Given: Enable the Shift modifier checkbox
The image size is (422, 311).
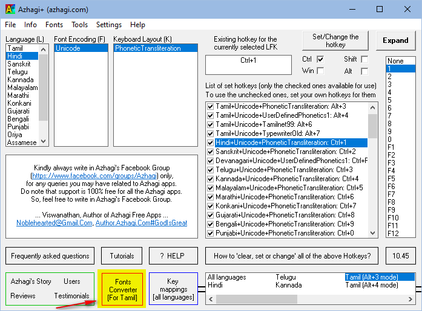Looking at the screenshot, I should tap(364, 59).
